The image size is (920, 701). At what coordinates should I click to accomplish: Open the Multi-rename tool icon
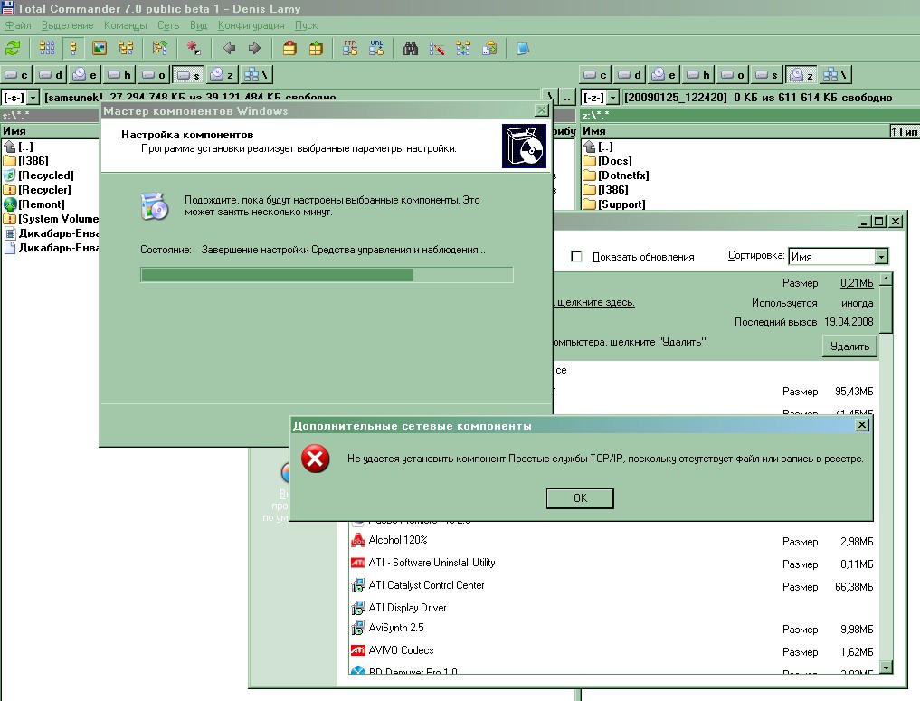click(x=437, y=48)
